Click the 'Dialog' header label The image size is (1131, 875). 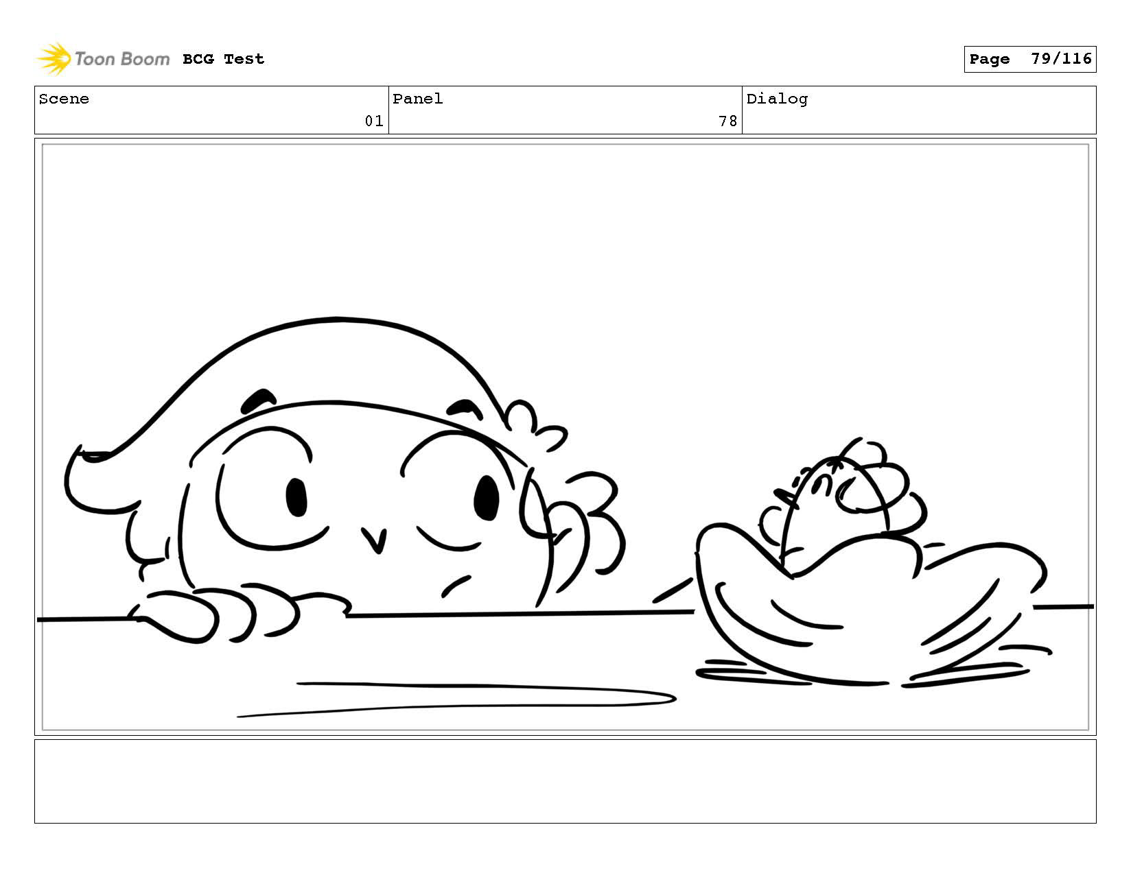coord(777,99)
